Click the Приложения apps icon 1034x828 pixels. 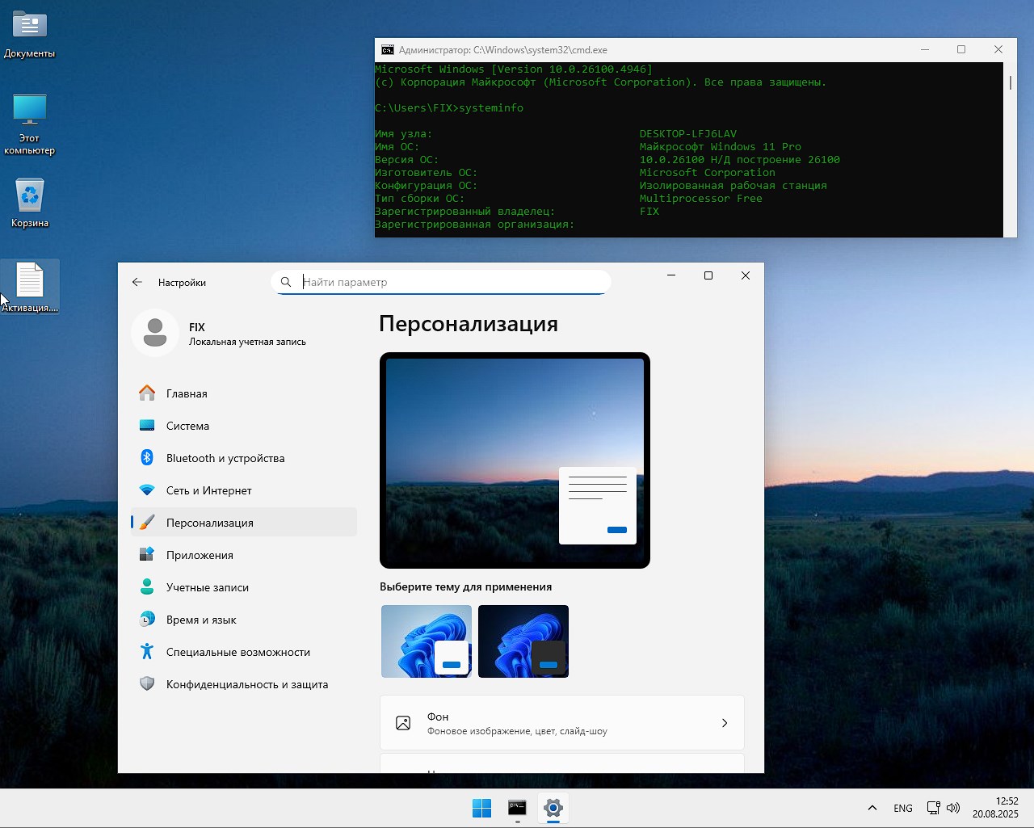147,555
